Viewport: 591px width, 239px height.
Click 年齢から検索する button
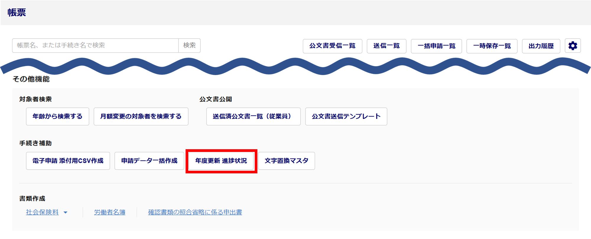tap(57, 117)
